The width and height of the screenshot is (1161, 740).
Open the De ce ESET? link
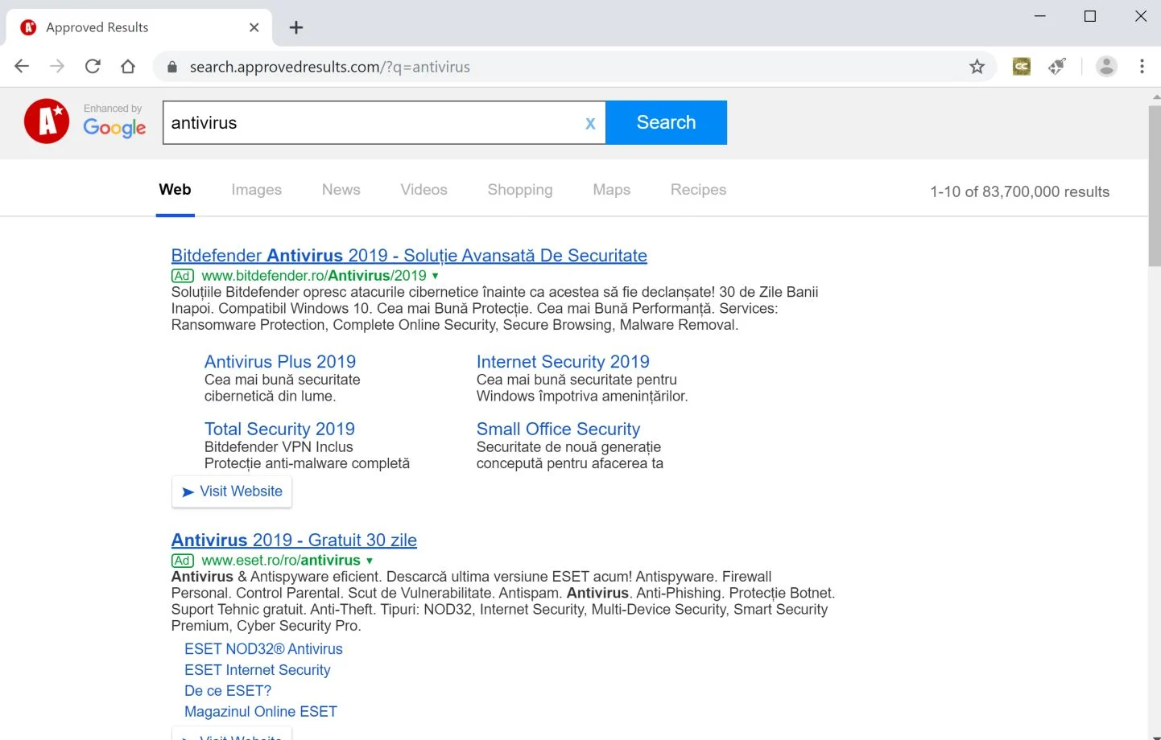[x=228, y=691]
